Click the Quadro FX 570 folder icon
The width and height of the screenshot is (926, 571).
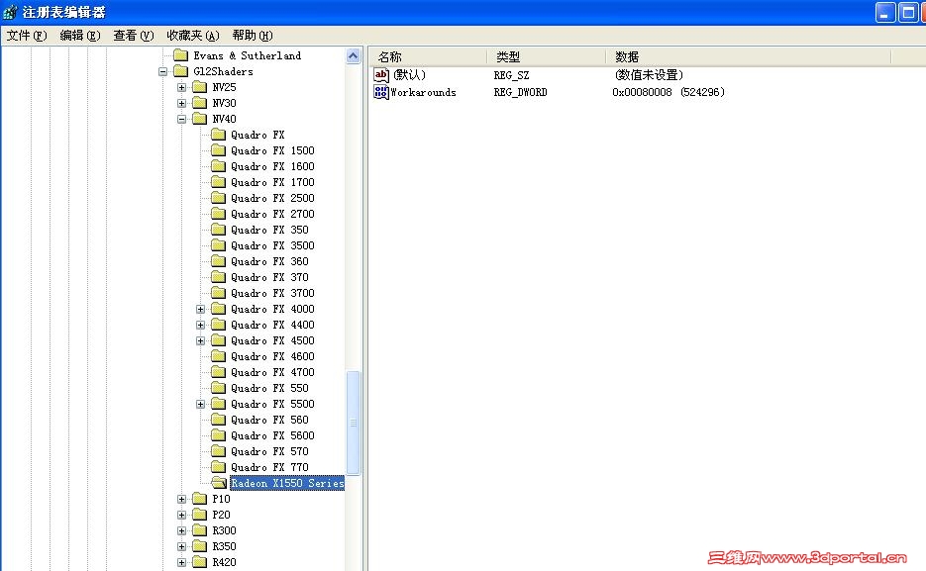219,452
